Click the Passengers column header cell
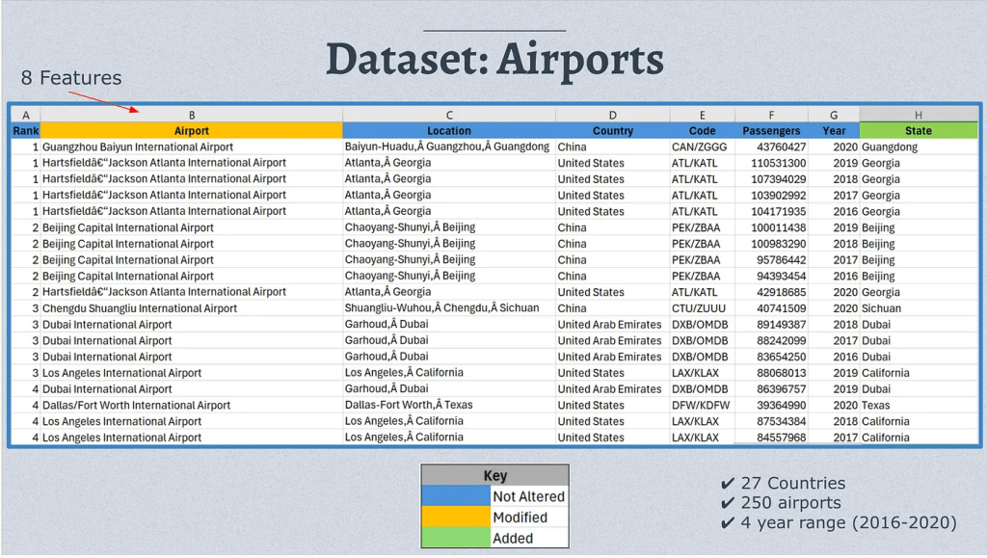987x558 pixels. pos(771,131)
